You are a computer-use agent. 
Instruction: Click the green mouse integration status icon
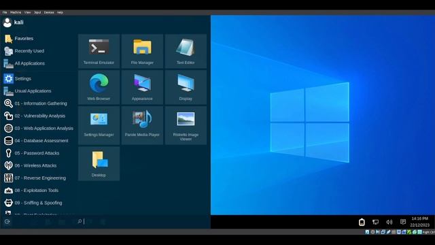point(415,232)
